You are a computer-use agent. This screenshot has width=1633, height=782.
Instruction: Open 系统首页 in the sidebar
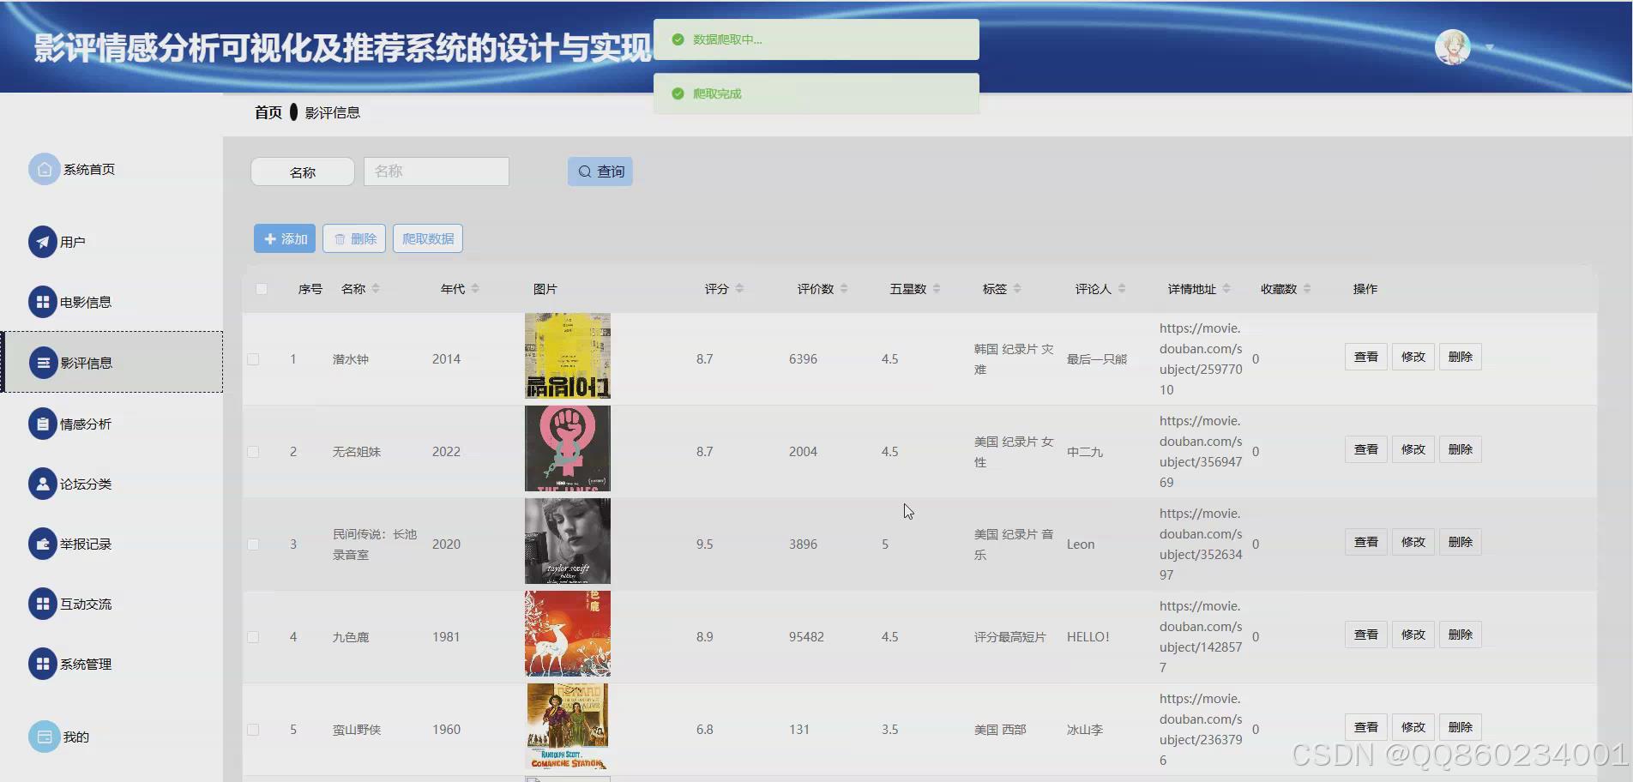89,170
